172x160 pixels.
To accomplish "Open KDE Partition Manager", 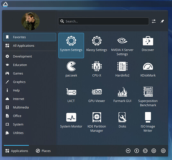I will click(x=97, y=122).
